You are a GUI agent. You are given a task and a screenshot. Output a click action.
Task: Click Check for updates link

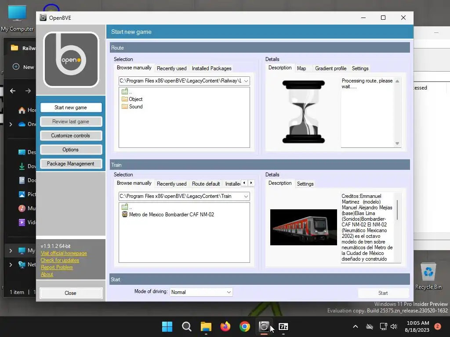pyautogui.click(x=60, y=260)
